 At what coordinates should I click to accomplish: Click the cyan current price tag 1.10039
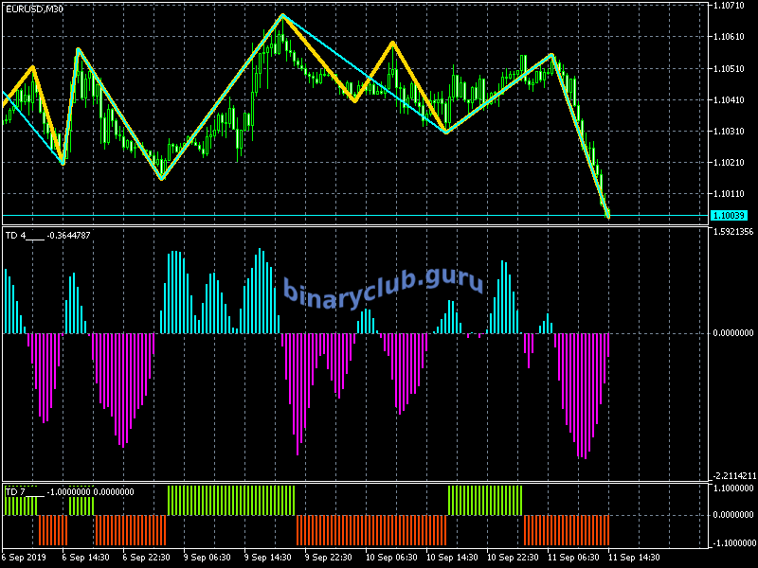click(731, 216)
